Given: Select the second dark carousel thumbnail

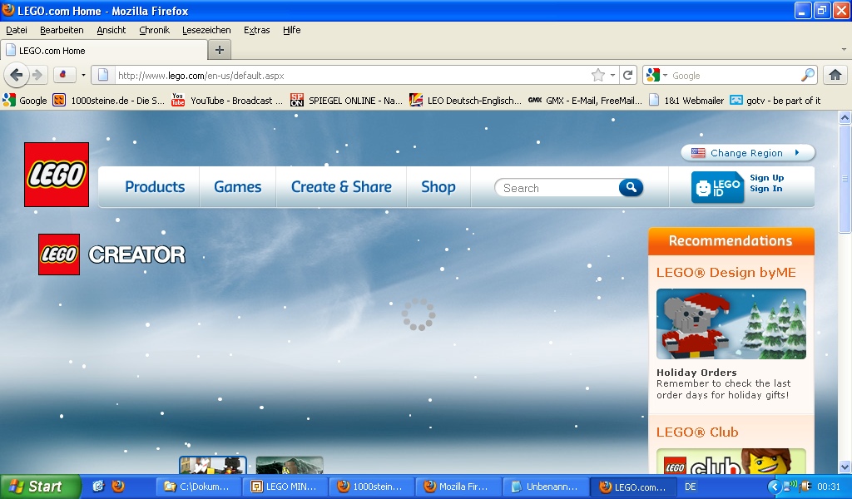Looking at the screenshot, I should pyautogui.click(x=290, y=466).
